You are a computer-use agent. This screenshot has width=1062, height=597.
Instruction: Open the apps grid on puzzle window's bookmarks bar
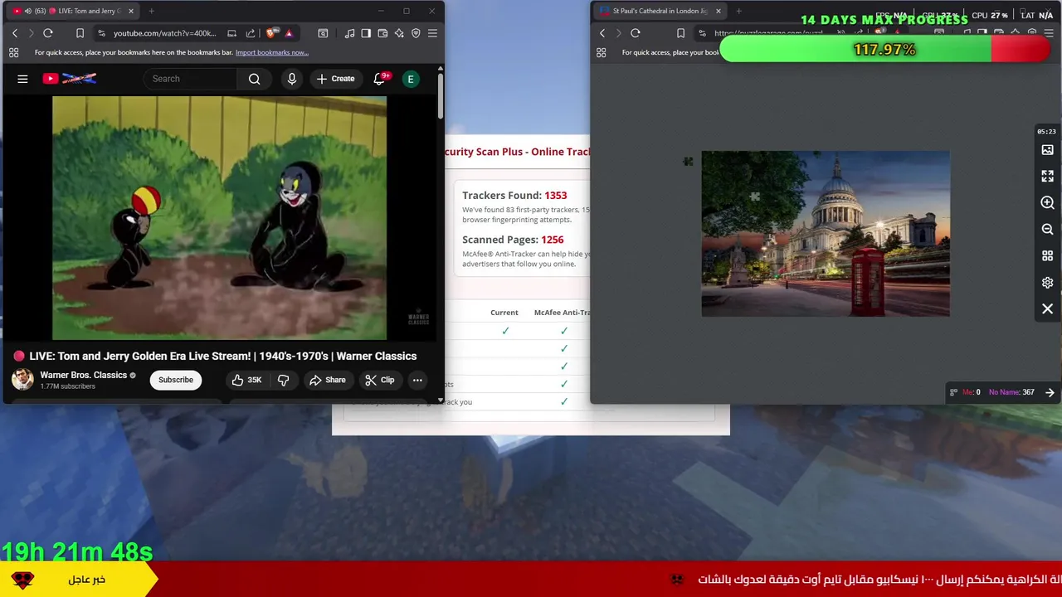602,52
